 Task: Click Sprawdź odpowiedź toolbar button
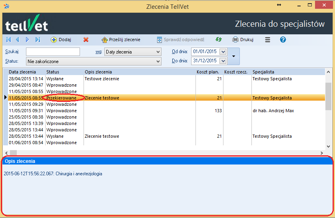181,40
